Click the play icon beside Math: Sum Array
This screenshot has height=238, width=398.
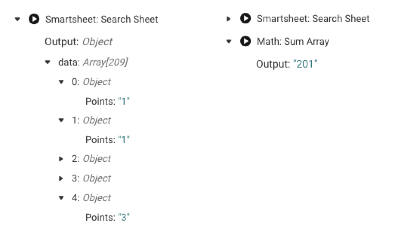point(245,41)
